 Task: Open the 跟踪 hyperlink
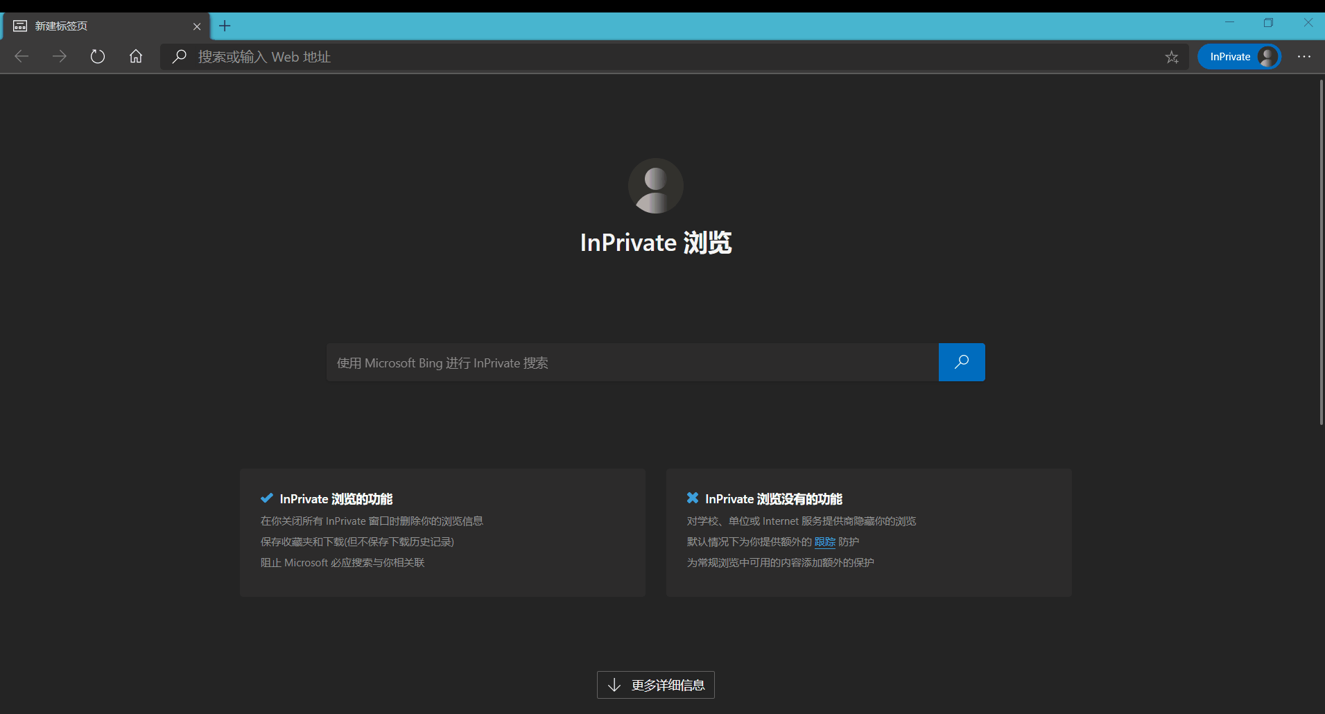pyautogui.click(x=824, y=542)
